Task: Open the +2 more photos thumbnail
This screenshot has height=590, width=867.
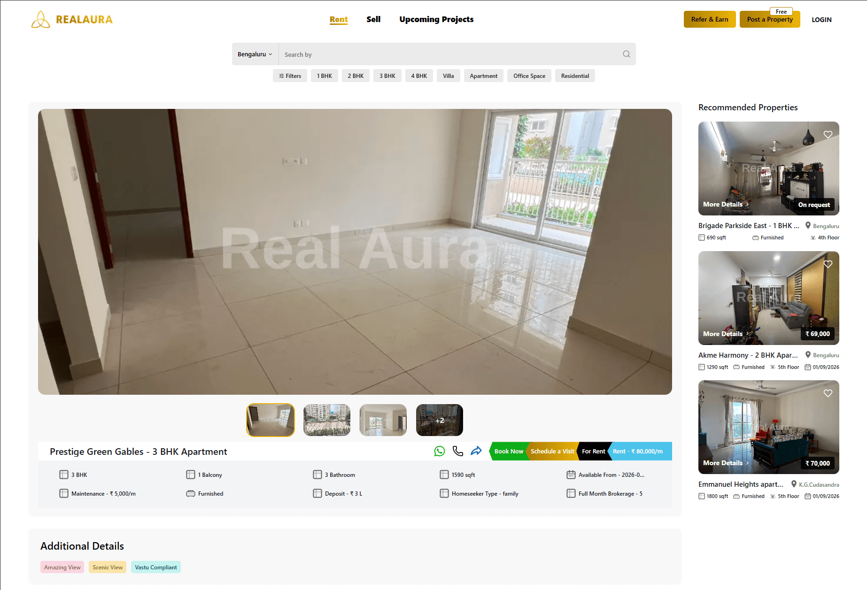Action: tap(440, 420)
